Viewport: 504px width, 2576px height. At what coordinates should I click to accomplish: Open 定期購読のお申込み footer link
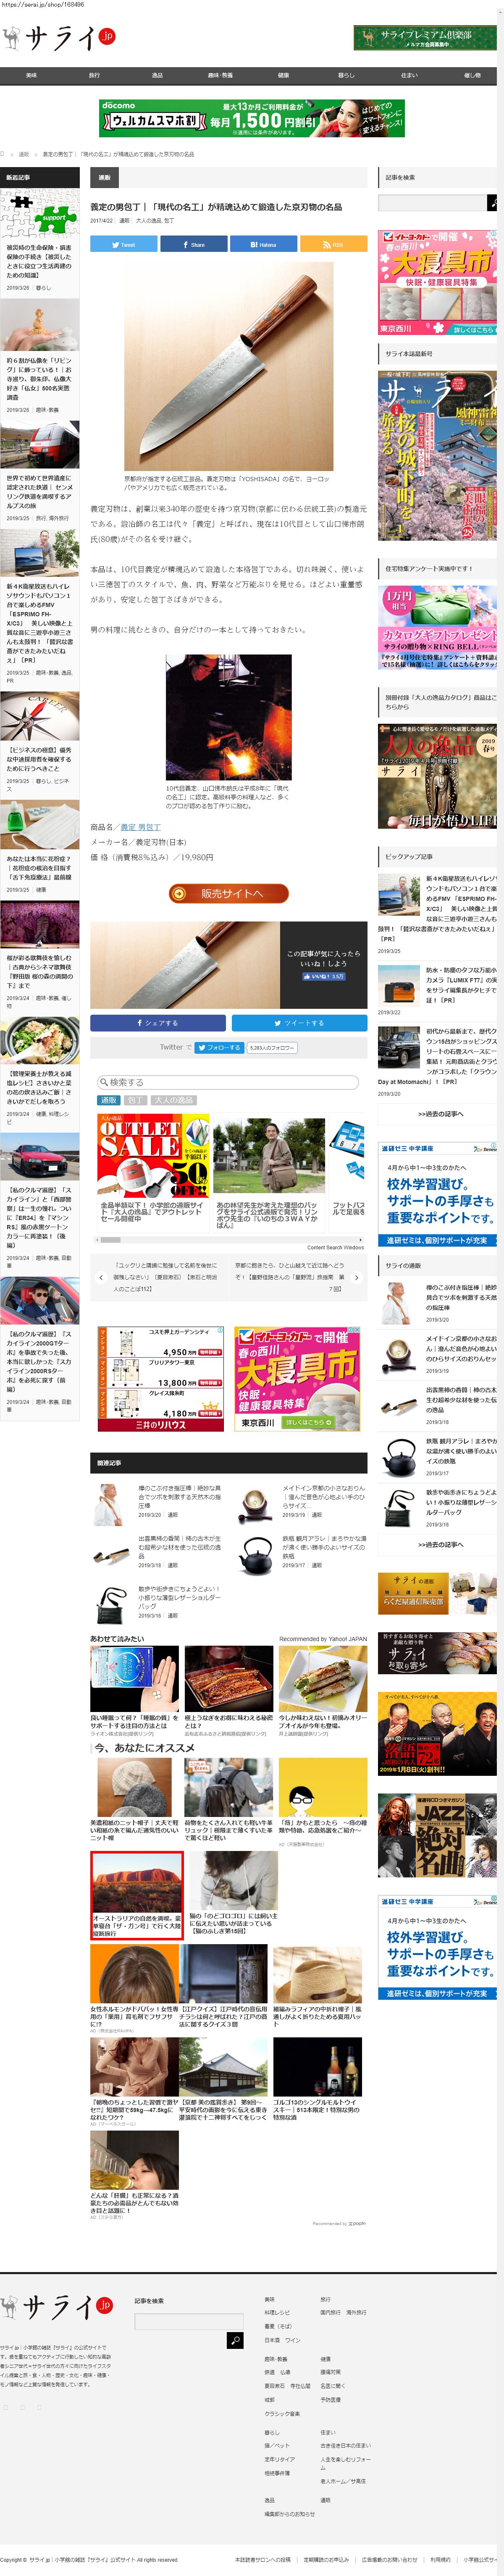326,2560
